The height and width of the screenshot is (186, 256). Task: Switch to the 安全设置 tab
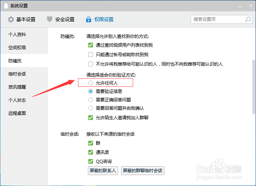pyautogui.click(x=61, y=19)
